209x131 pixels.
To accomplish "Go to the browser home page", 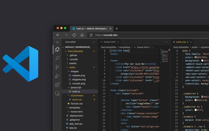I will [x=82, y=35].
